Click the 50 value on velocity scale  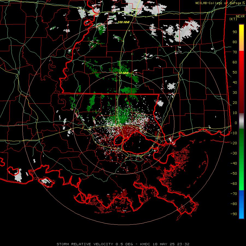coord(235,72)
